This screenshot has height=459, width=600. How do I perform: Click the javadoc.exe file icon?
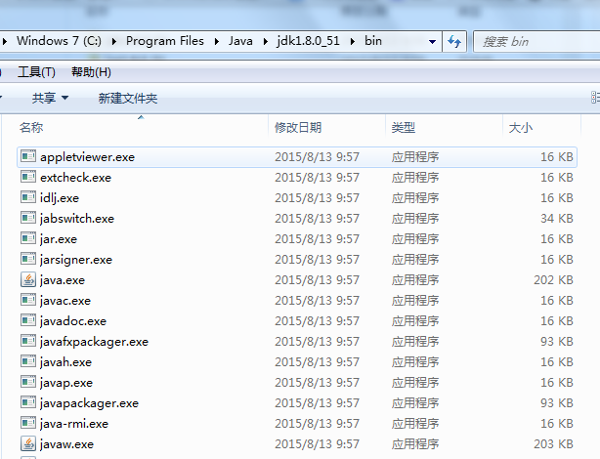coord(28,320)
